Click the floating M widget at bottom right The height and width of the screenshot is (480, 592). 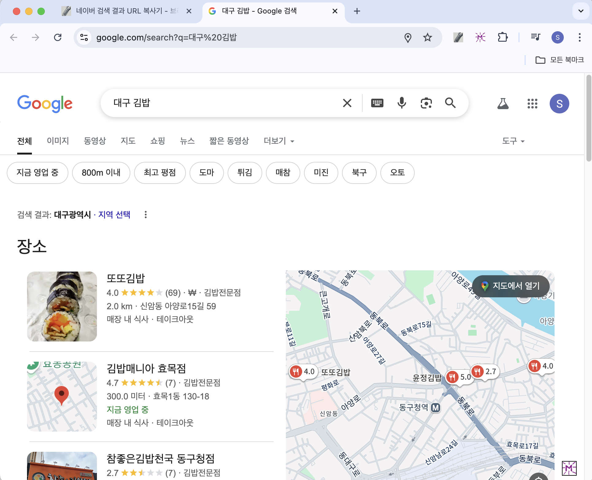point(569,468)
